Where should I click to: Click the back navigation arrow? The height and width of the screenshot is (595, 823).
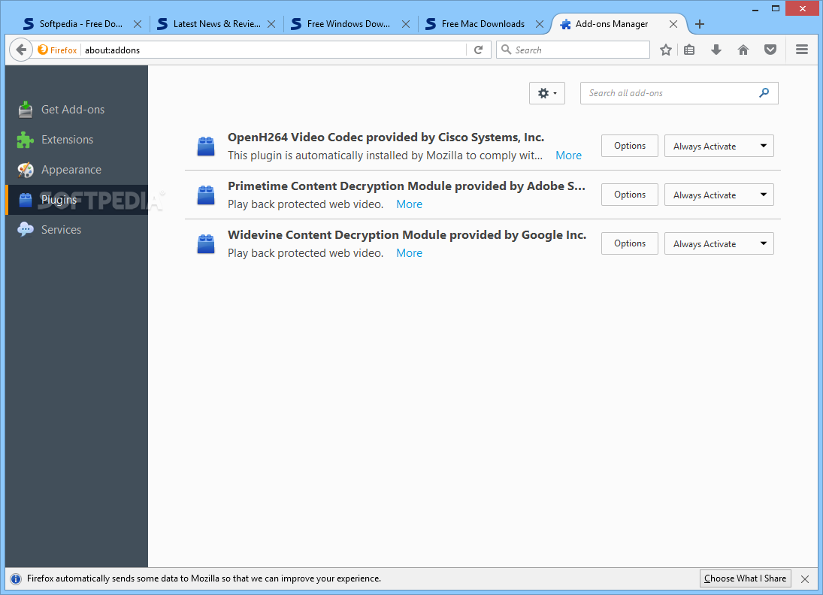pyautogui.click(x=21, y=50)
